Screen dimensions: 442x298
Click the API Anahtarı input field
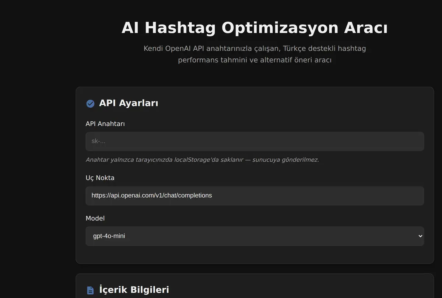[255, 141]
